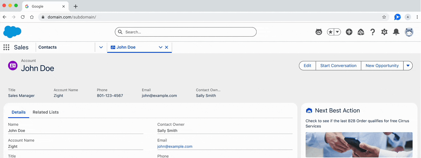Open the Help question mark icon
421x158 pixels.
click(372, 32)
